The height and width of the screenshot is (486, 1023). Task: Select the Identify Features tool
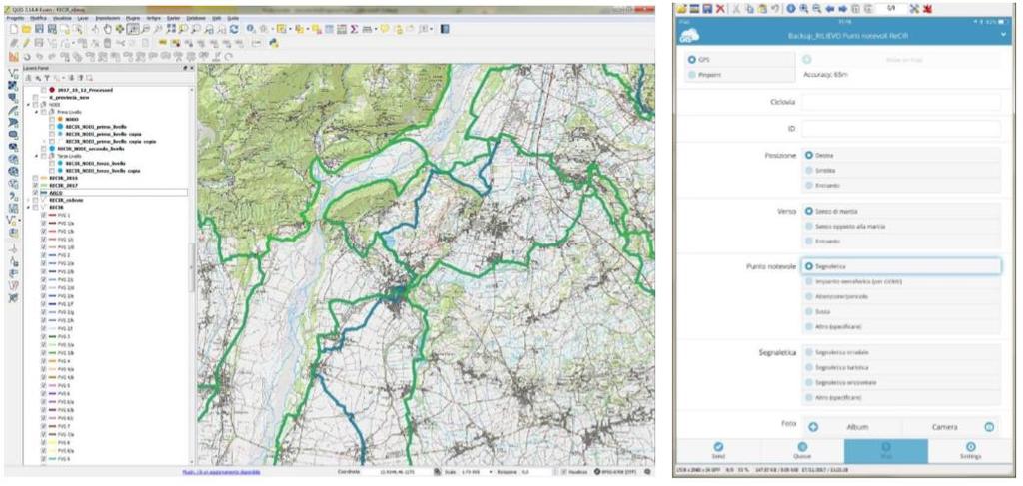pos(251,29)
